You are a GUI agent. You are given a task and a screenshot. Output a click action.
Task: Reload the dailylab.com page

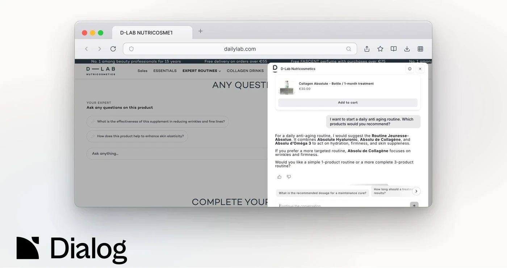pos(113,49)
